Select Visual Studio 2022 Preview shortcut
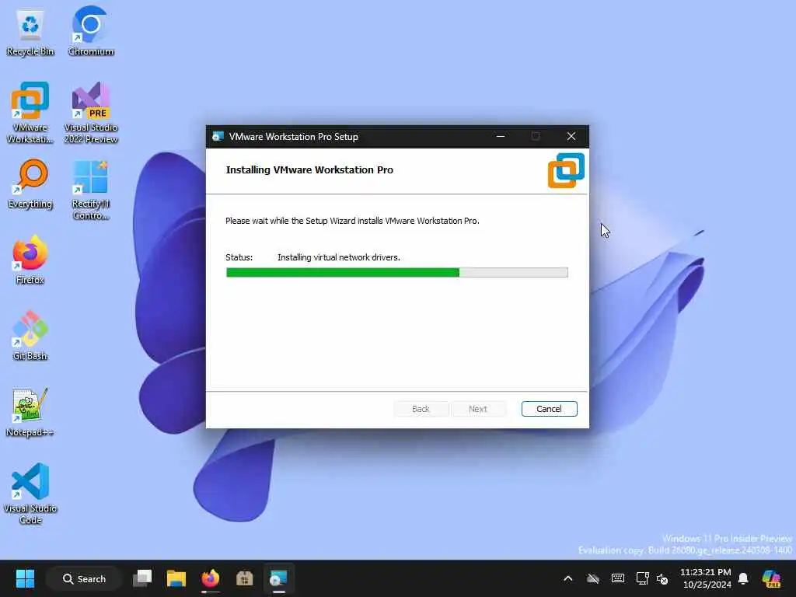 click(91, 113)
